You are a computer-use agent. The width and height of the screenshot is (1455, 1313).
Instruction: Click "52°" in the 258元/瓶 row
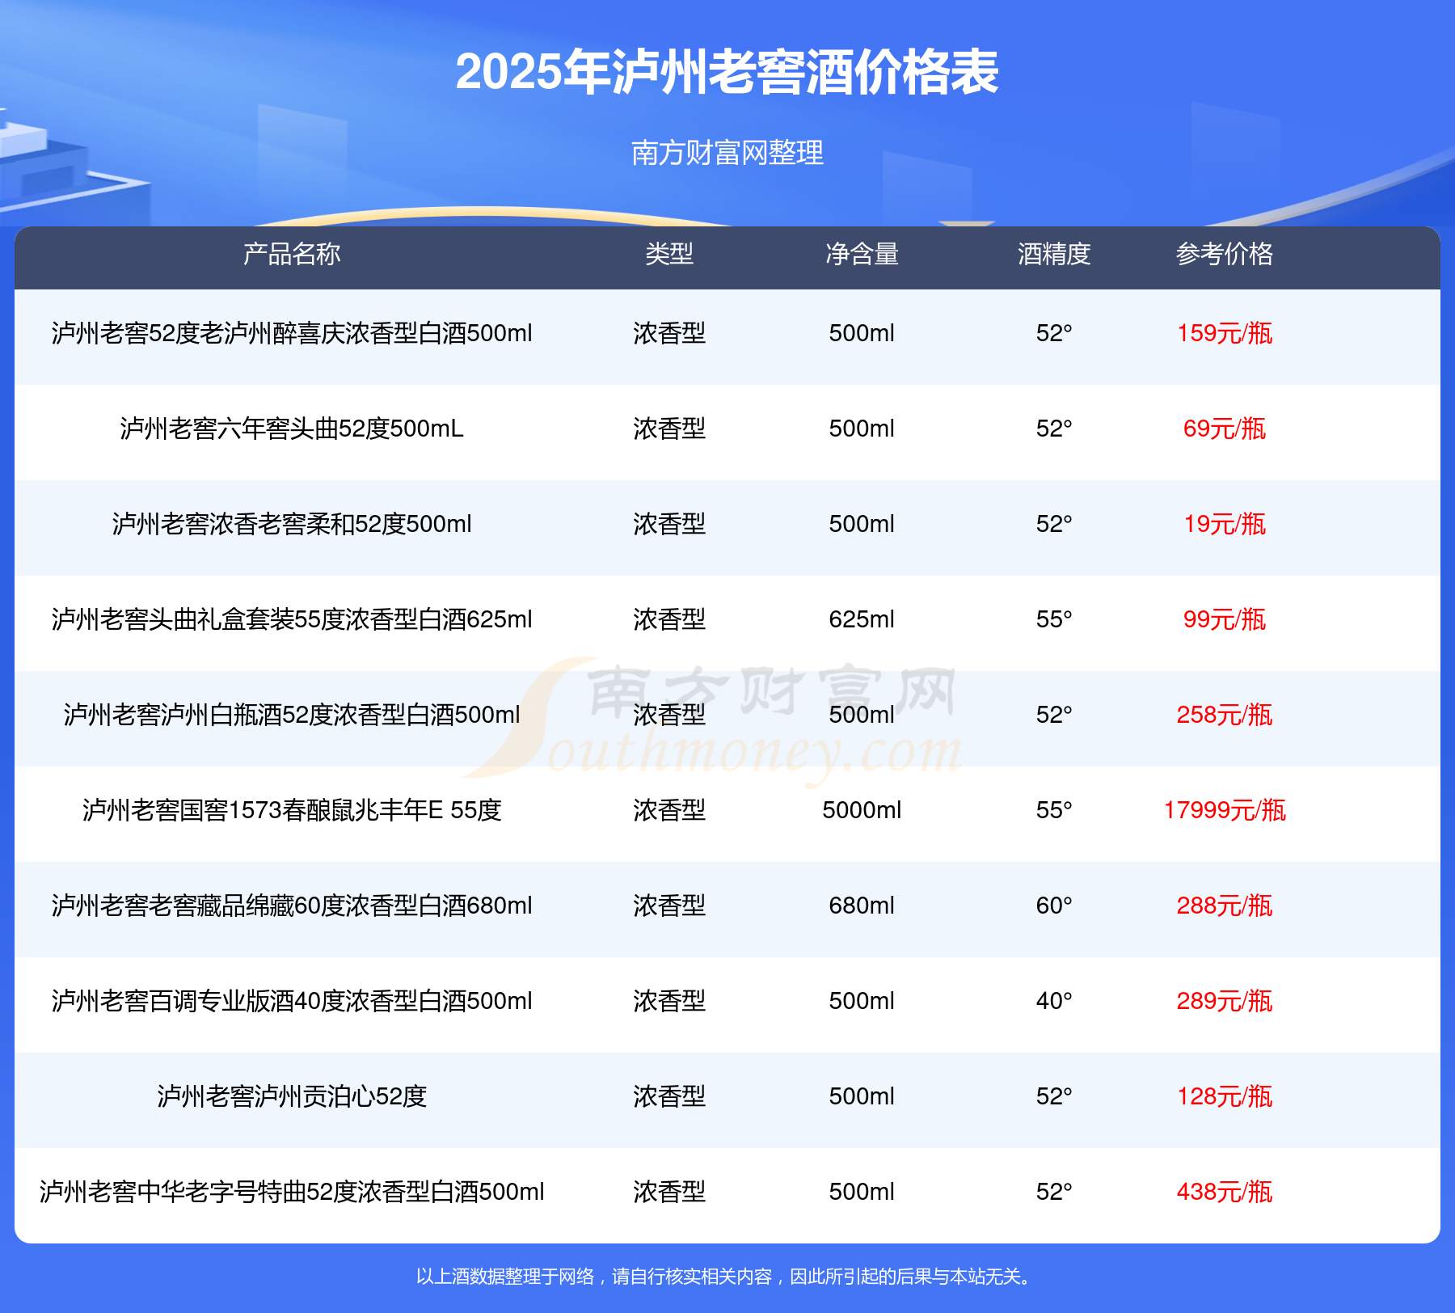click(1054, 715)
